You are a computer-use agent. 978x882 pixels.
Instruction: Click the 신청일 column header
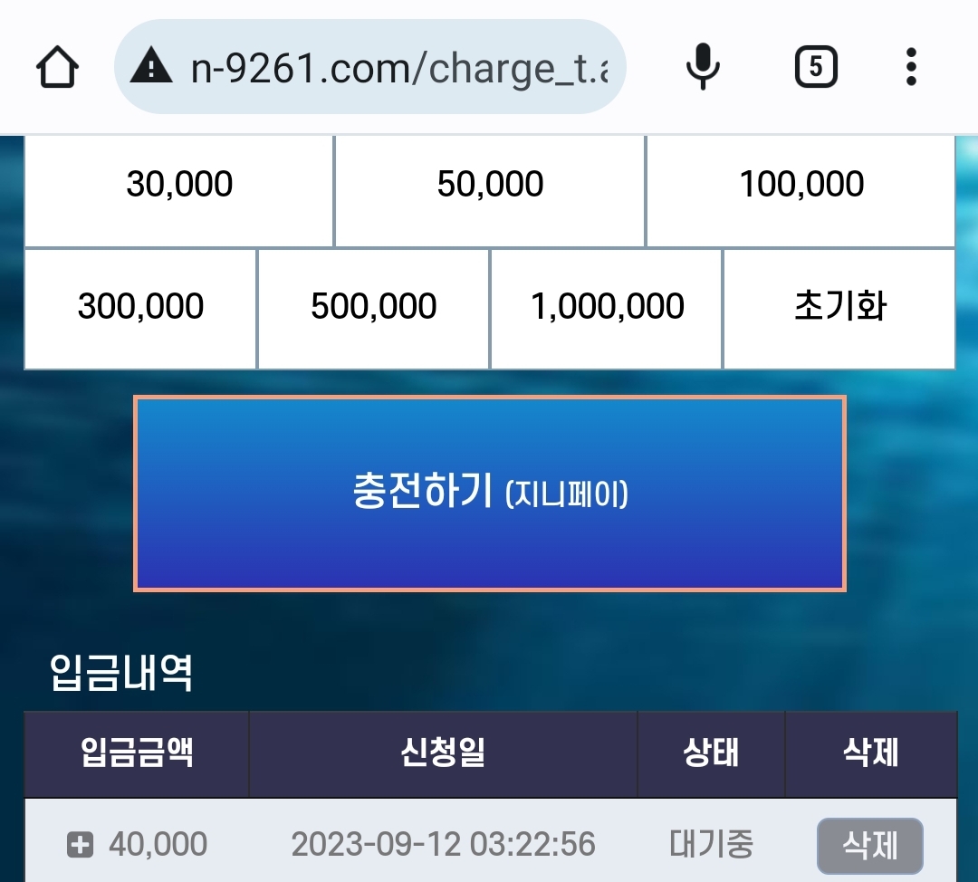click(x=443, y=753)
